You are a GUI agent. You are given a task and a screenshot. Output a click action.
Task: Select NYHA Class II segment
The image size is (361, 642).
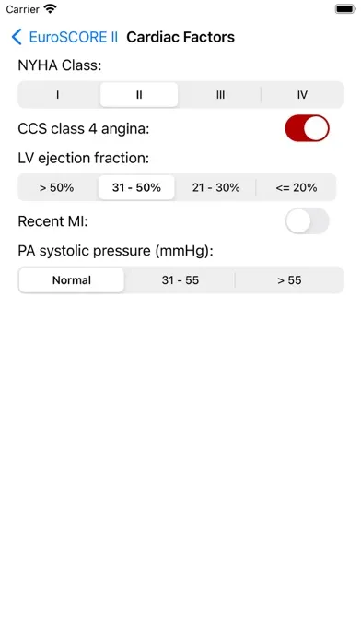(139, 95)
